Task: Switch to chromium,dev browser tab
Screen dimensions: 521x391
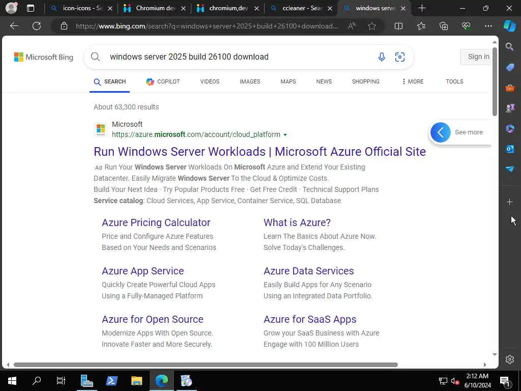Action: (x=228, y=8)
